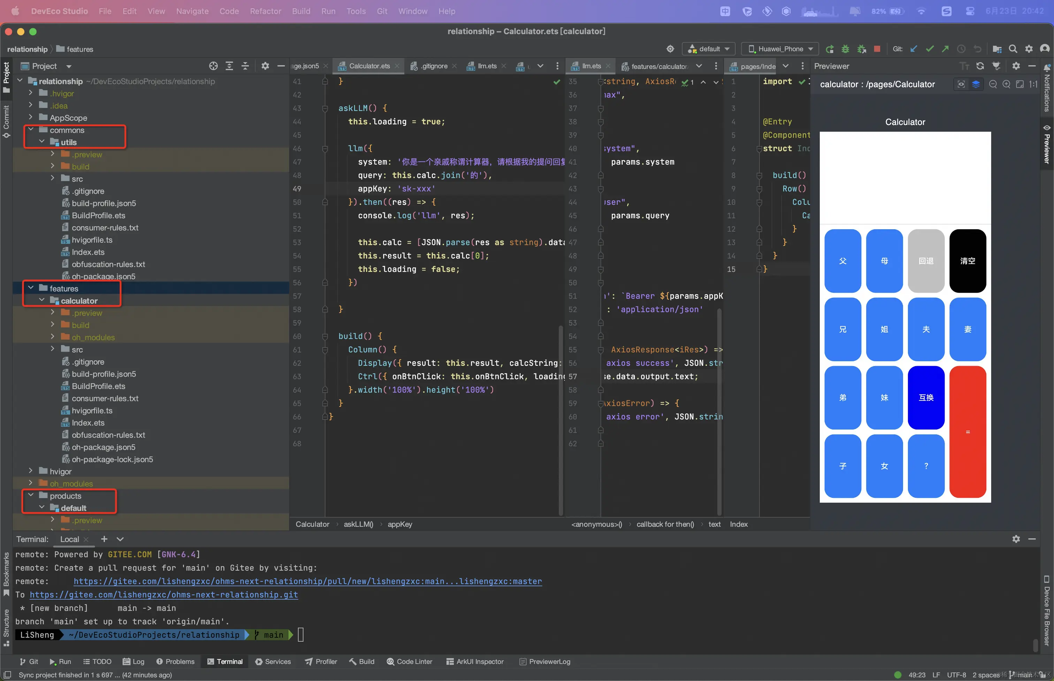
Task: Click the red equals button in preview
Action: pos(968,432)
